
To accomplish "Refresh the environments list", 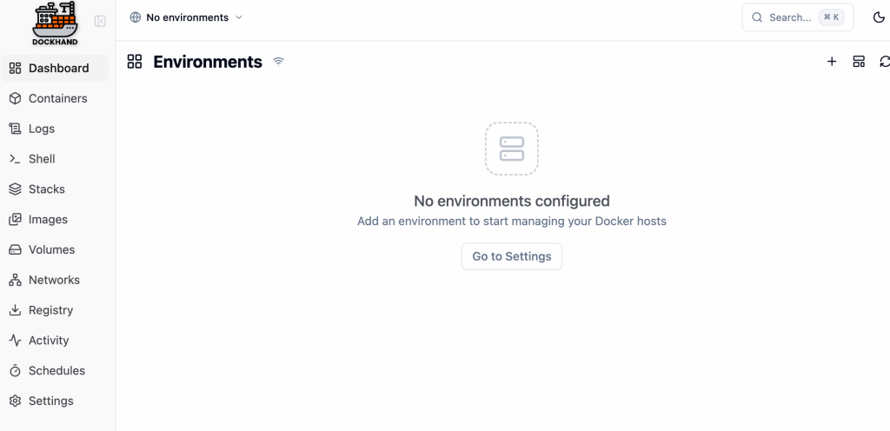I will tap(885, 62).
